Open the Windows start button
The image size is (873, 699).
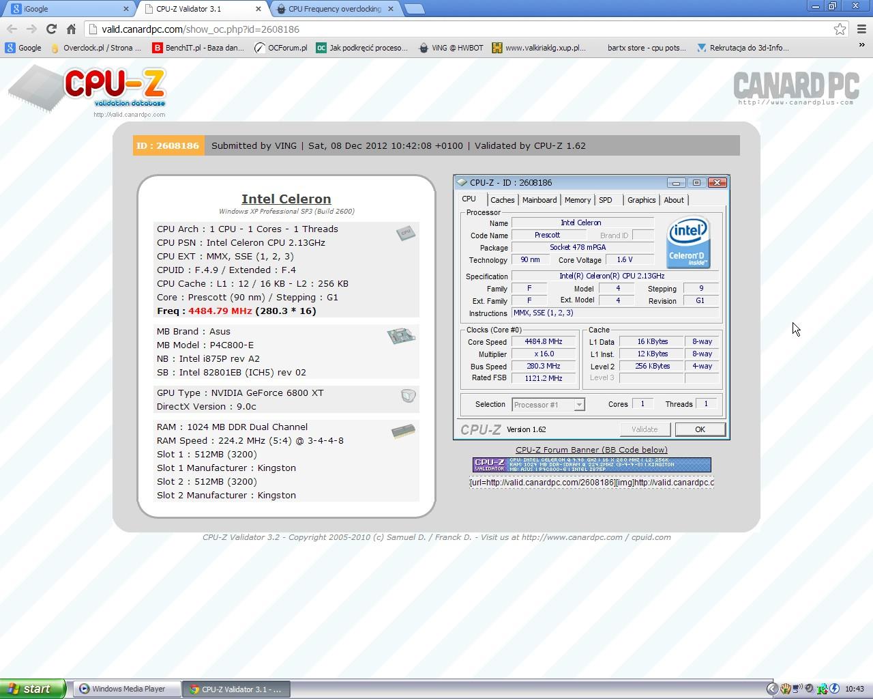[x=33, y=689]
